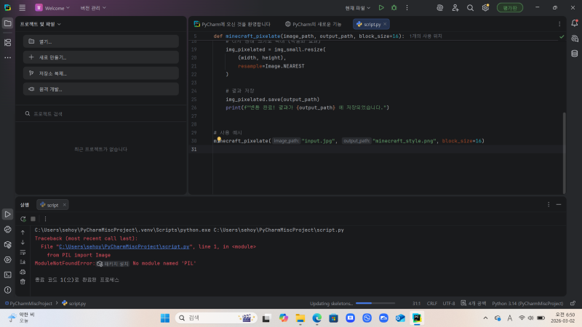Expand the 버전 관리 dropdown
The image size is (582, 327).
click(x=93, y=8)
